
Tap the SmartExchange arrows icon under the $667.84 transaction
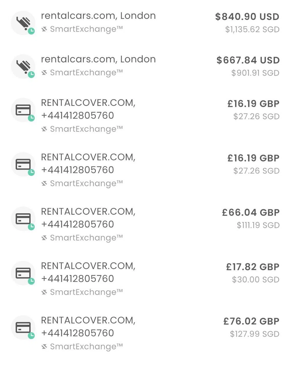[x=44, y=73]
